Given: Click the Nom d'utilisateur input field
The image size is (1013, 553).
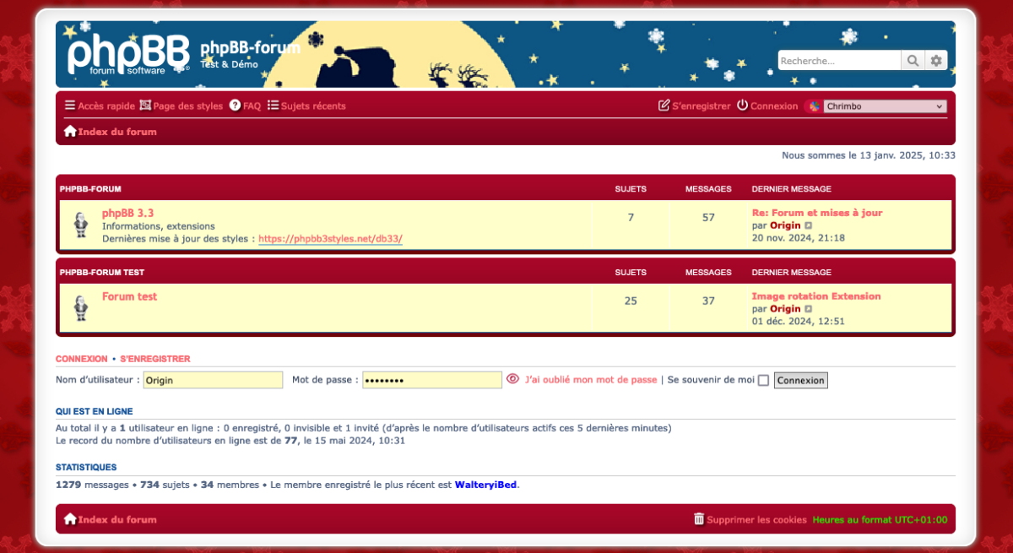Looking at the screenshot, I should coord(213,381).
